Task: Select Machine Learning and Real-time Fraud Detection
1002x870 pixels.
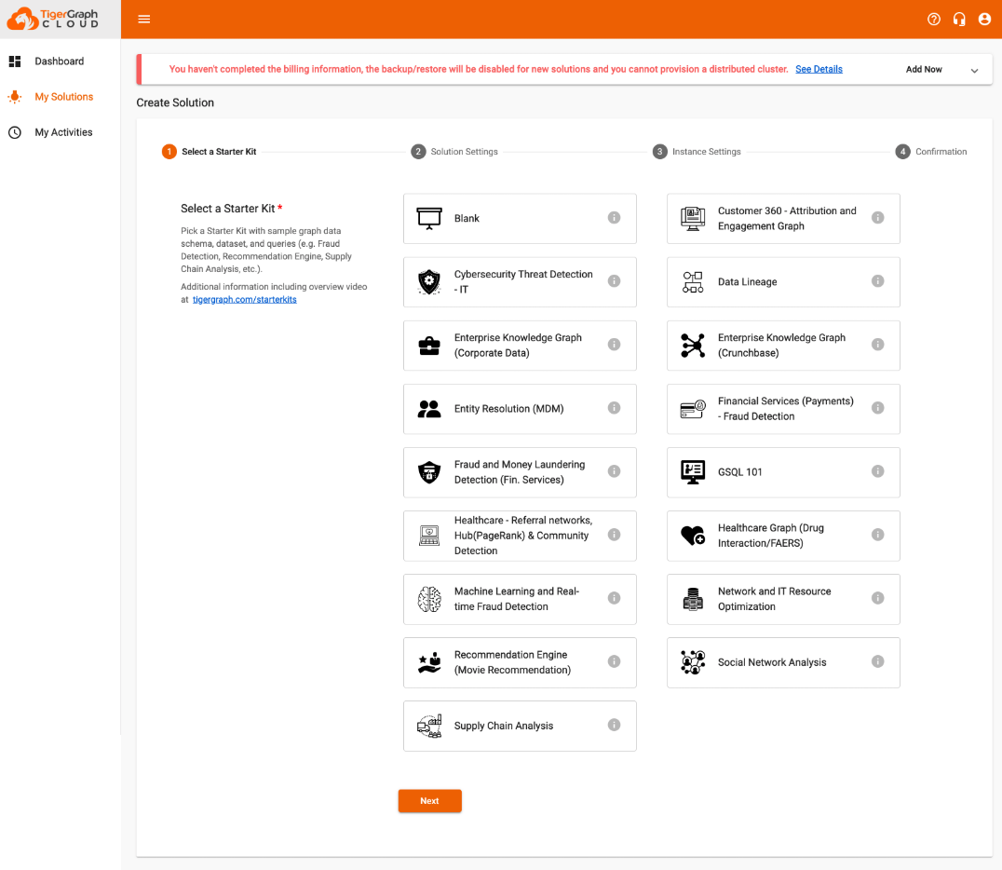Action: (521, 599)
